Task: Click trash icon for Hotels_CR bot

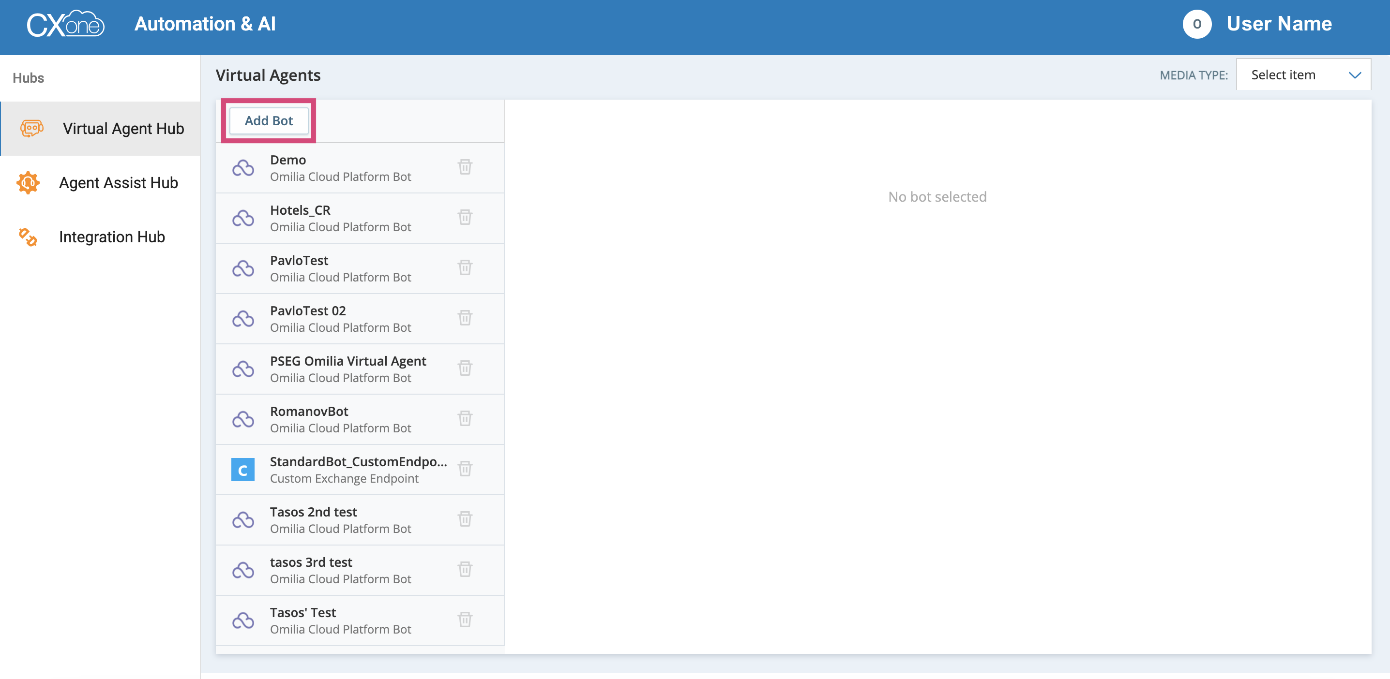Action: coord(465,217)
